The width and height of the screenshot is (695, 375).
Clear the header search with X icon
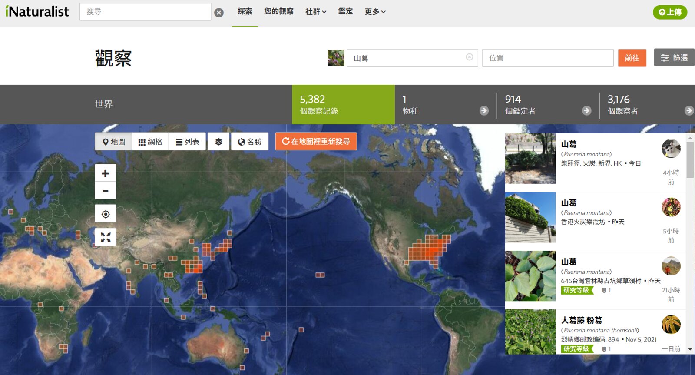click(219, 13)
